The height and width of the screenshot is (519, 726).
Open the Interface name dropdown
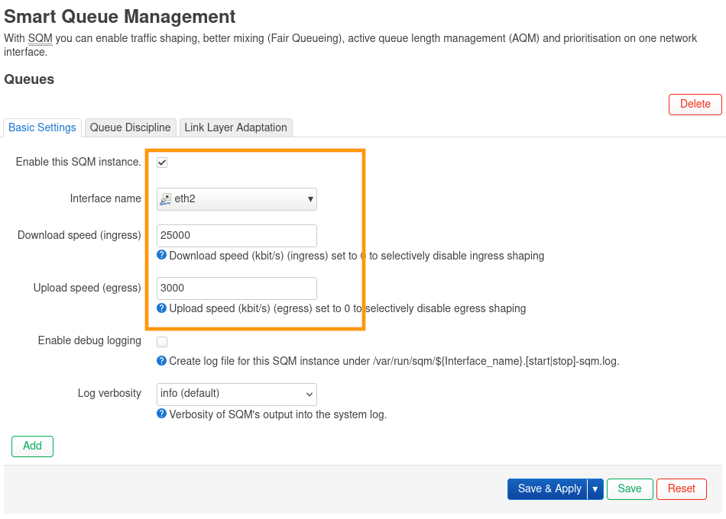pyautogui.click(x=236, y=199)
